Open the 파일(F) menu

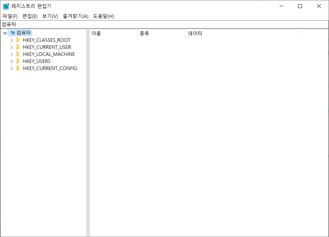point(10,16)
